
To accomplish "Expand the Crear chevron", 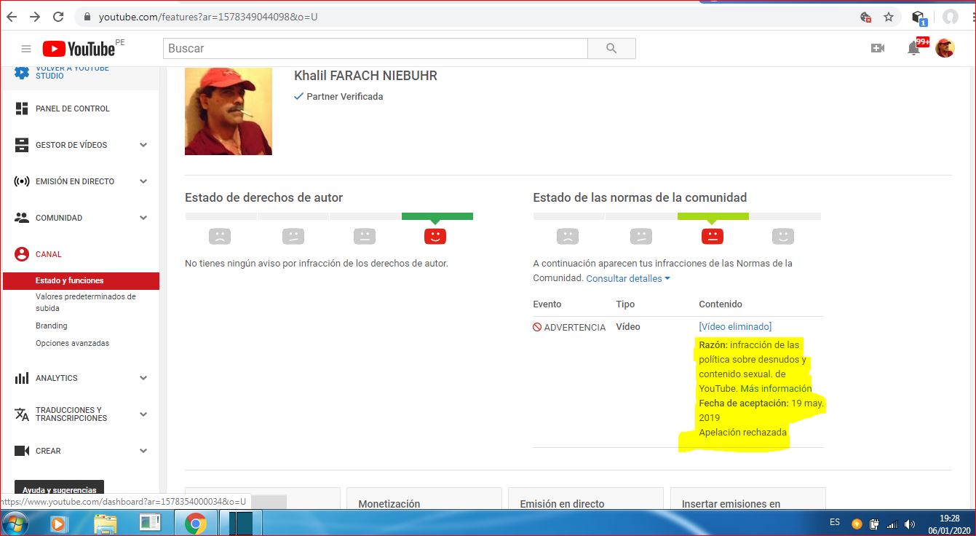I will [143, 451].
